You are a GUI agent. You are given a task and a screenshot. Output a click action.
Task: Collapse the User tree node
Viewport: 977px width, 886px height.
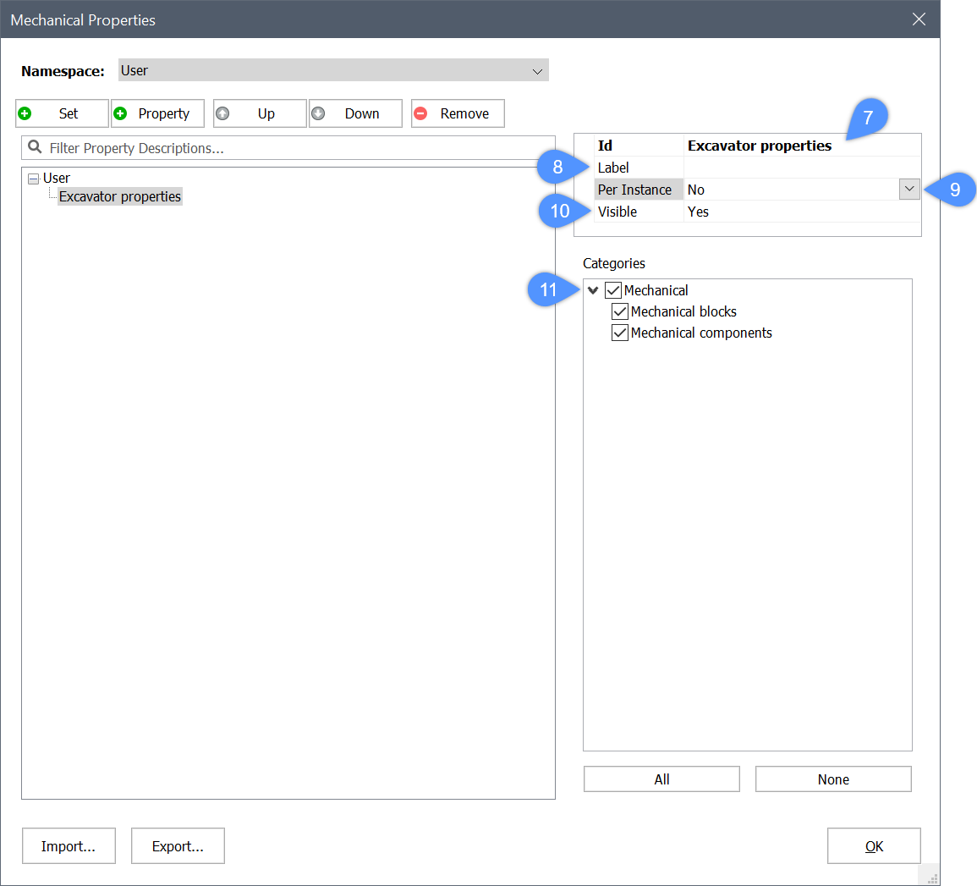tap(33, 179)
